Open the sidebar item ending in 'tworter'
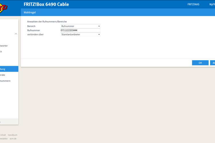This screenshot has height=143, width=215. point(4,46)
